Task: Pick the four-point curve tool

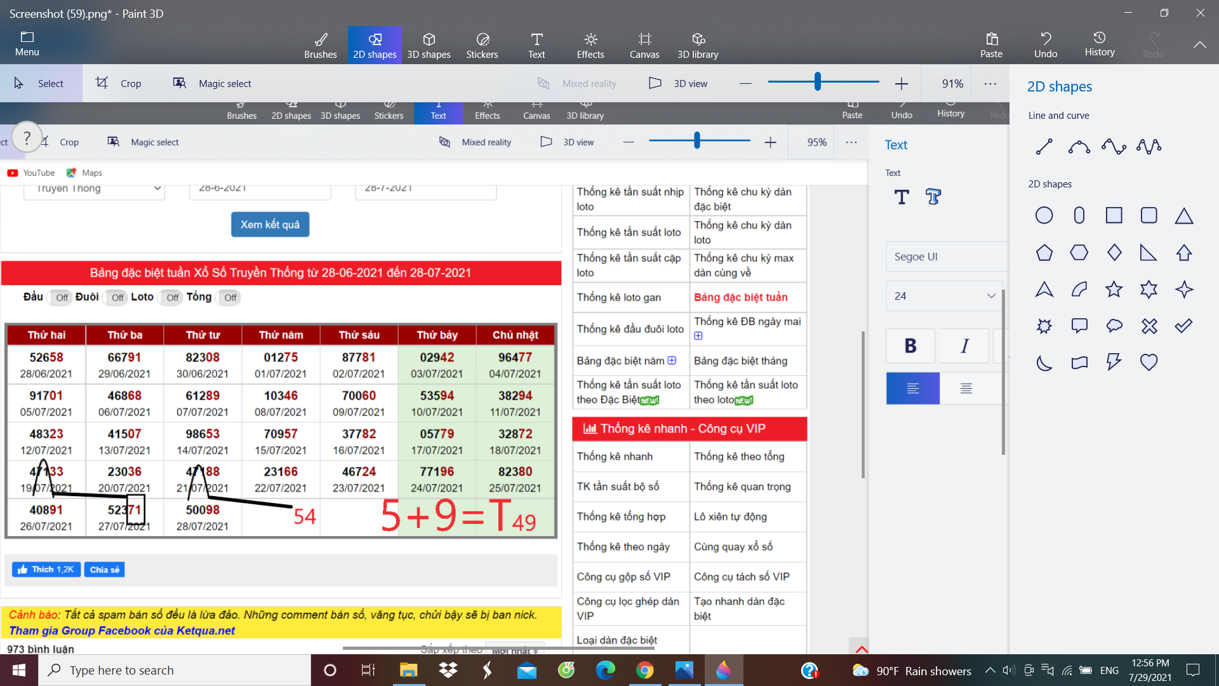Action: [x=1149, y=147]
